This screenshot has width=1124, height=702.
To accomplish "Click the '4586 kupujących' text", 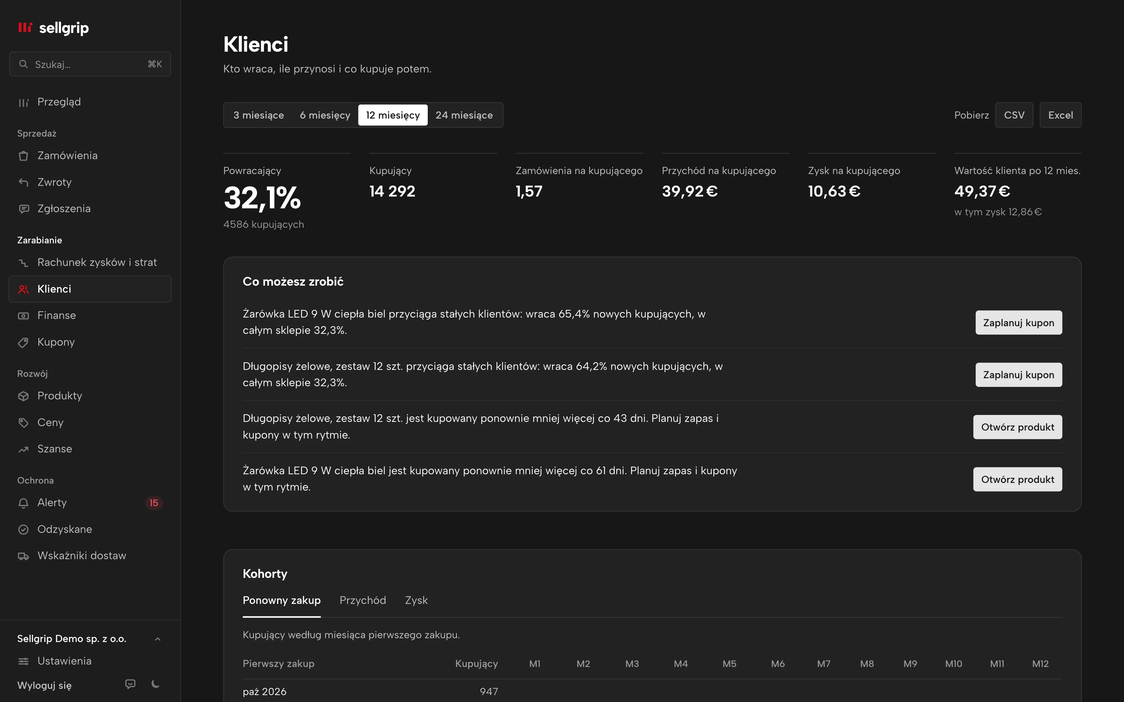I will click(264, 224).
